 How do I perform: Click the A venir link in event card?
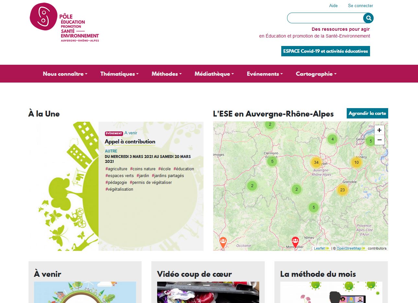tap(131, 133)
